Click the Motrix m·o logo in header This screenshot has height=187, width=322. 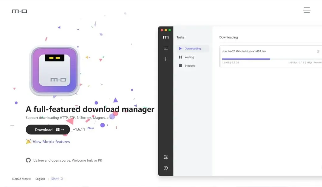[x=19, y=11]
